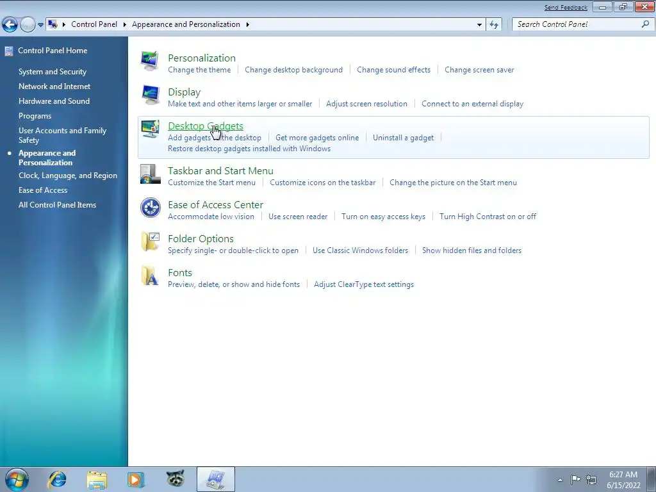The height and width of the screenshot is (492, 656).
Task: Click Customize the Start menu
Action: 211,183
